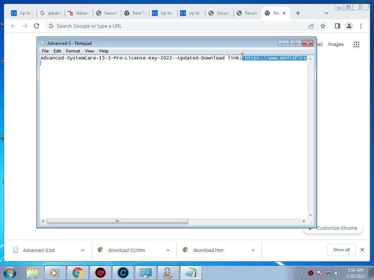Screen dimensions: 374x280
Task: Click the volume speaker tray icon
Action: [337, 273]
